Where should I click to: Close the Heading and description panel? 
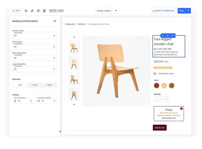55,21
